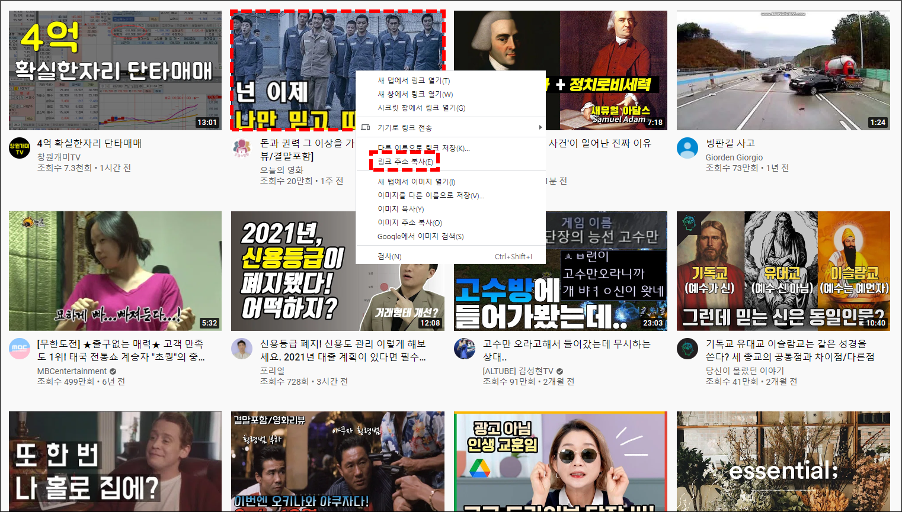
Task: Select 다른 이름으로 링크 저장 menu entry
Action: coord(450,148)
